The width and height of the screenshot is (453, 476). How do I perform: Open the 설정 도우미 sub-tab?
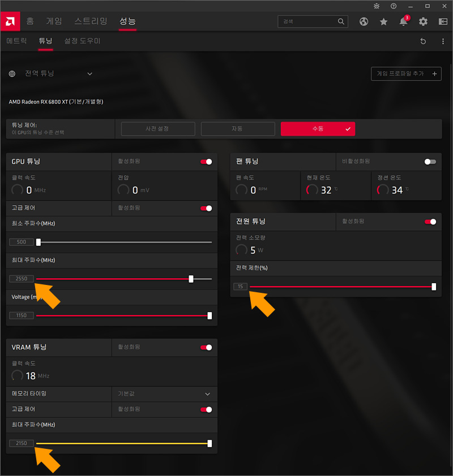click(82, 41)
